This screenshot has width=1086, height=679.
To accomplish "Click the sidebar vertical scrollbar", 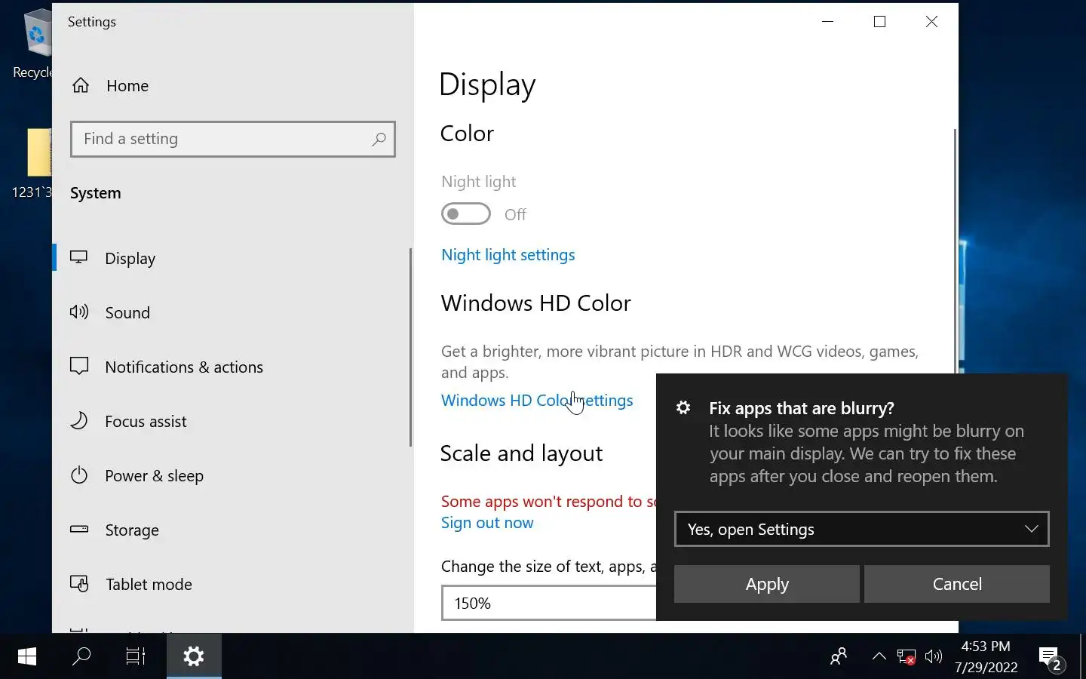I will coord(410,347).
